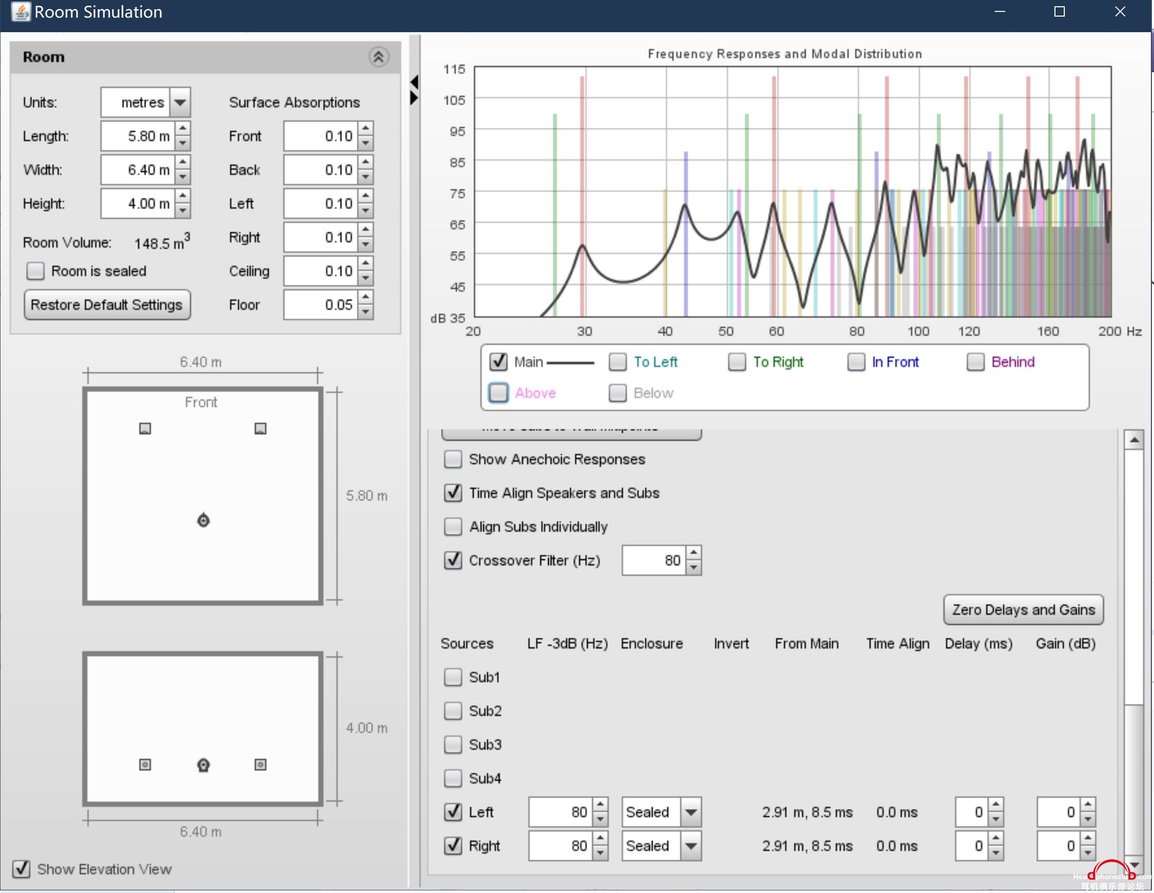Decrease Right speaker Gain (dB)
The height and width of the screenshot is (893, 1154).
(x=1088, y=854)
